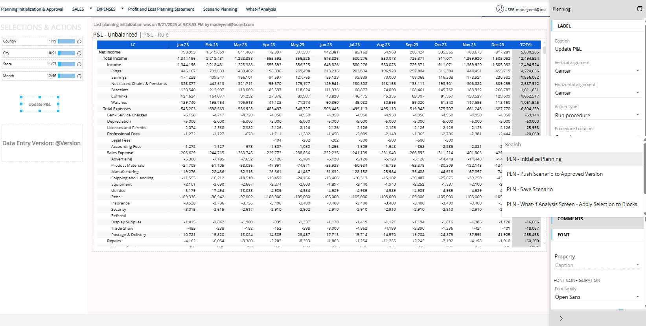Viewport: 646px width, 326px height.
Task: Open the EXPENSES menu
Action: pyautogui.click(x=106, y=9)
